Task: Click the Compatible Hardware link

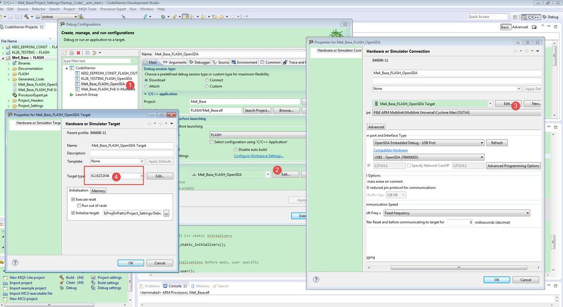Action: click(391, 151)
